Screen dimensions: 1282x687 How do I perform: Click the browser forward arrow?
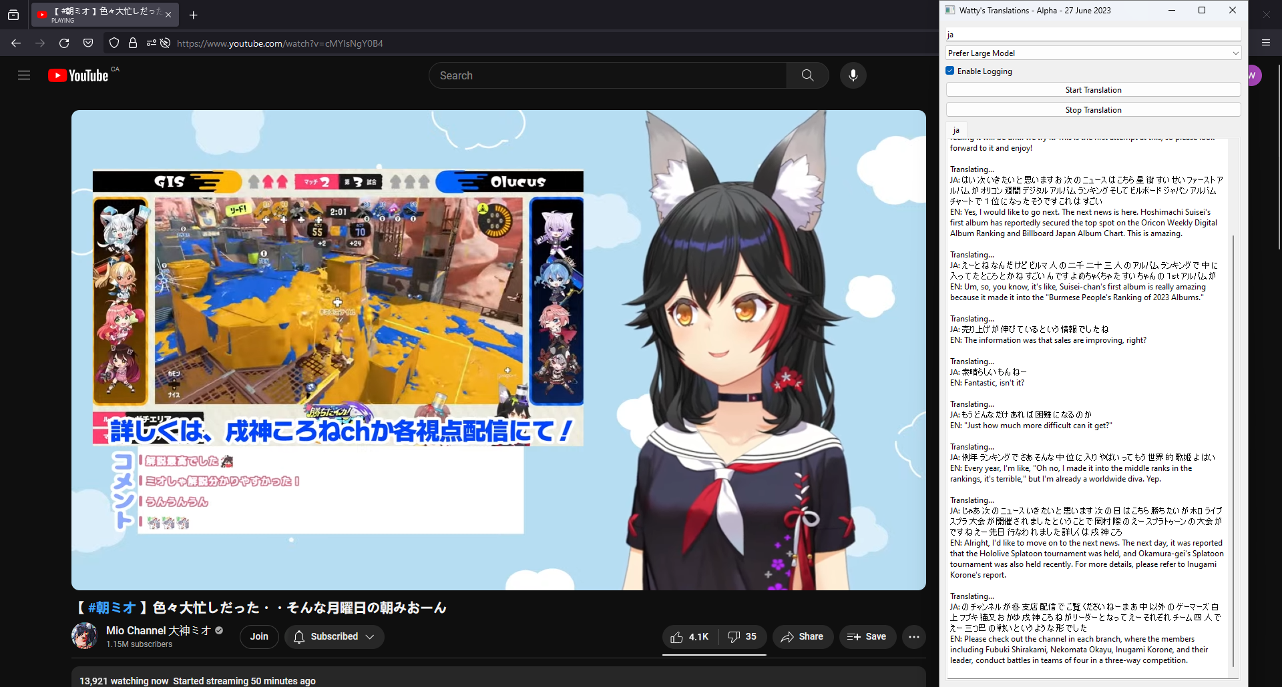click(40, 43)
